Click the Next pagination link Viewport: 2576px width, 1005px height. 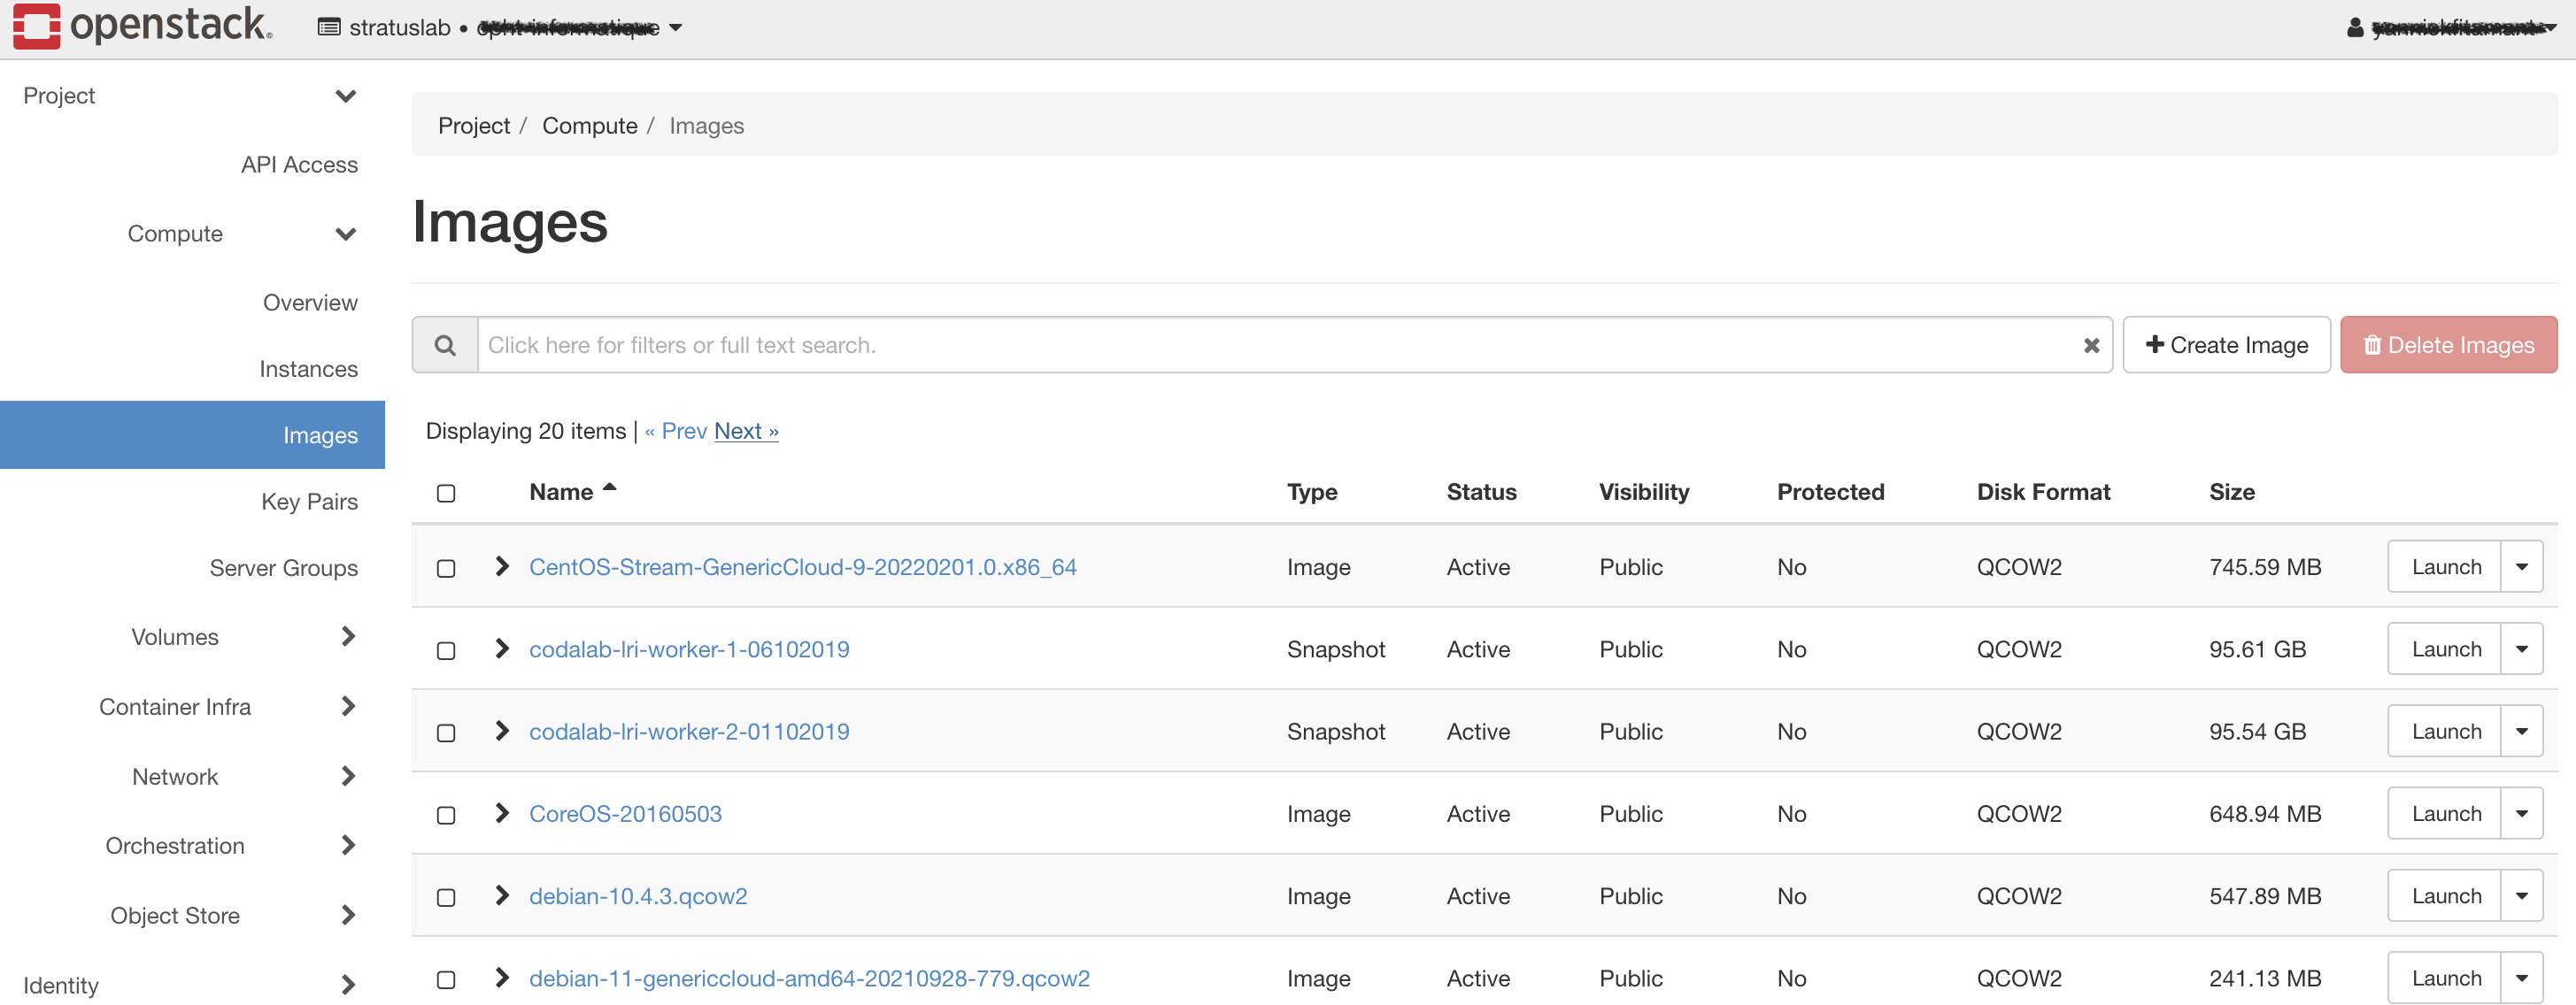745,431
